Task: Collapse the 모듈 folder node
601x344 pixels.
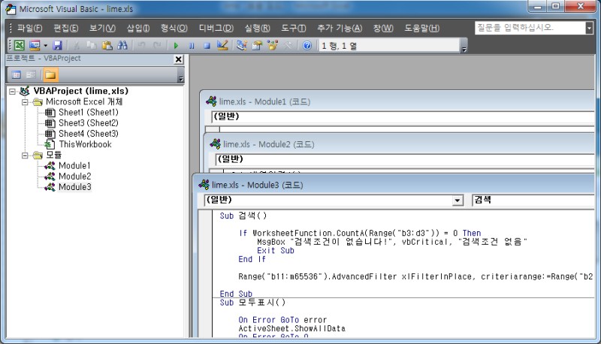Action: click(25, 155)
